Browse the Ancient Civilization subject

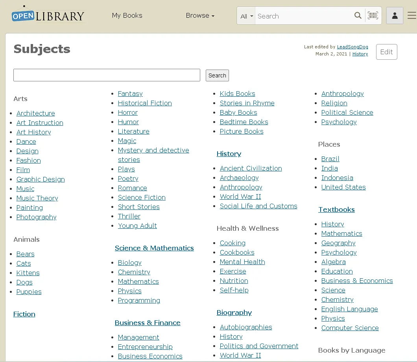click(x=251, y=168)
